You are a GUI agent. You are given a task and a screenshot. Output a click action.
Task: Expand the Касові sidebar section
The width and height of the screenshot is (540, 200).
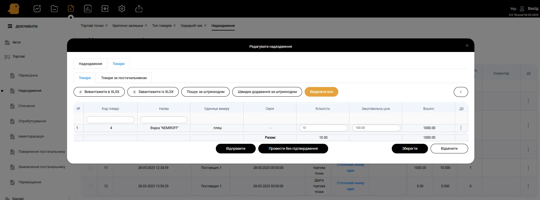pyautogui.click(x=69, y=198)
